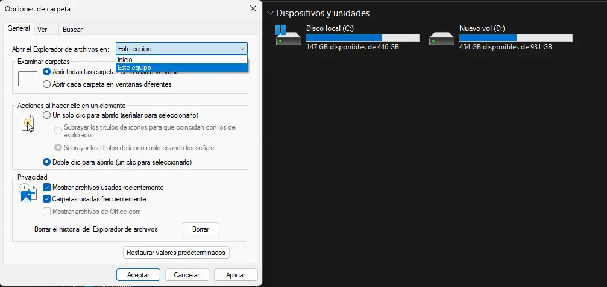This screenshot has height=287, width=607.
Task: Pick Inicio from the dropdown list
Action: pos(181,60)
